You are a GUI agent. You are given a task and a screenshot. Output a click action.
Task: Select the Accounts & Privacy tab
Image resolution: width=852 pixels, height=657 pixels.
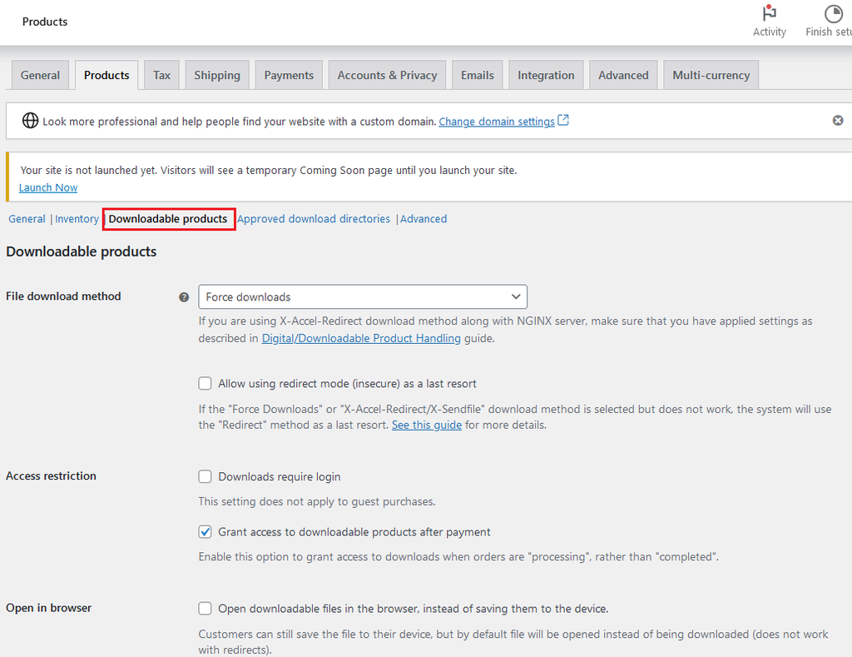click(387, 75)
